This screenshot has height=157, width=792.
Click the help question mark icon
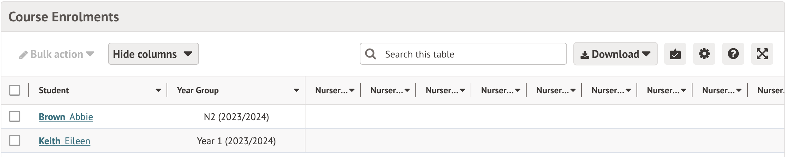point(733,54)
